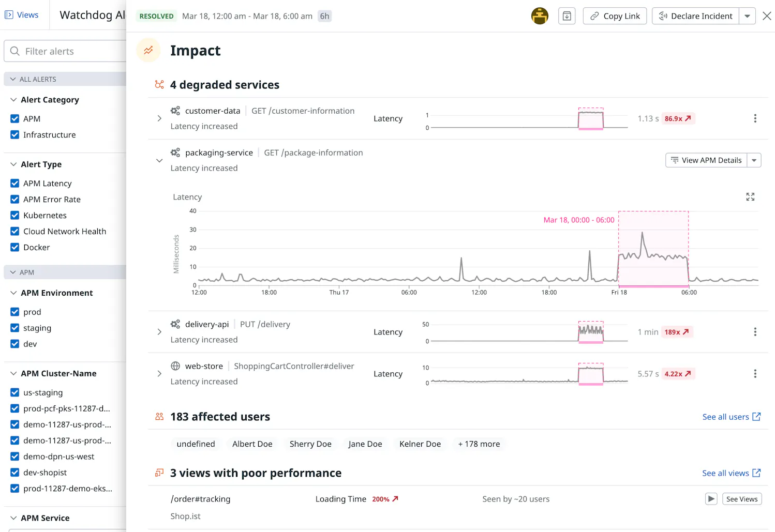Expand the Latency chart to fullscreen
Viewport: 775px width, 532px height.
coord(750,197)
